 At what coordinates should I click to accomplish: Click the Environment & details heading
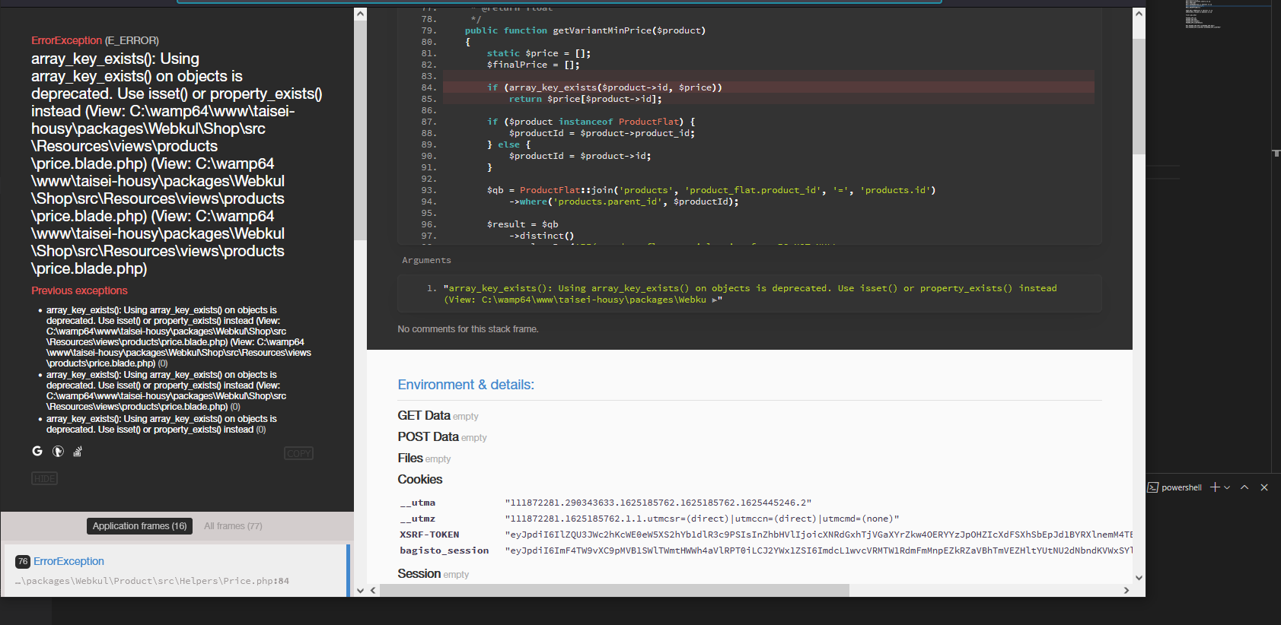(466, 385)
